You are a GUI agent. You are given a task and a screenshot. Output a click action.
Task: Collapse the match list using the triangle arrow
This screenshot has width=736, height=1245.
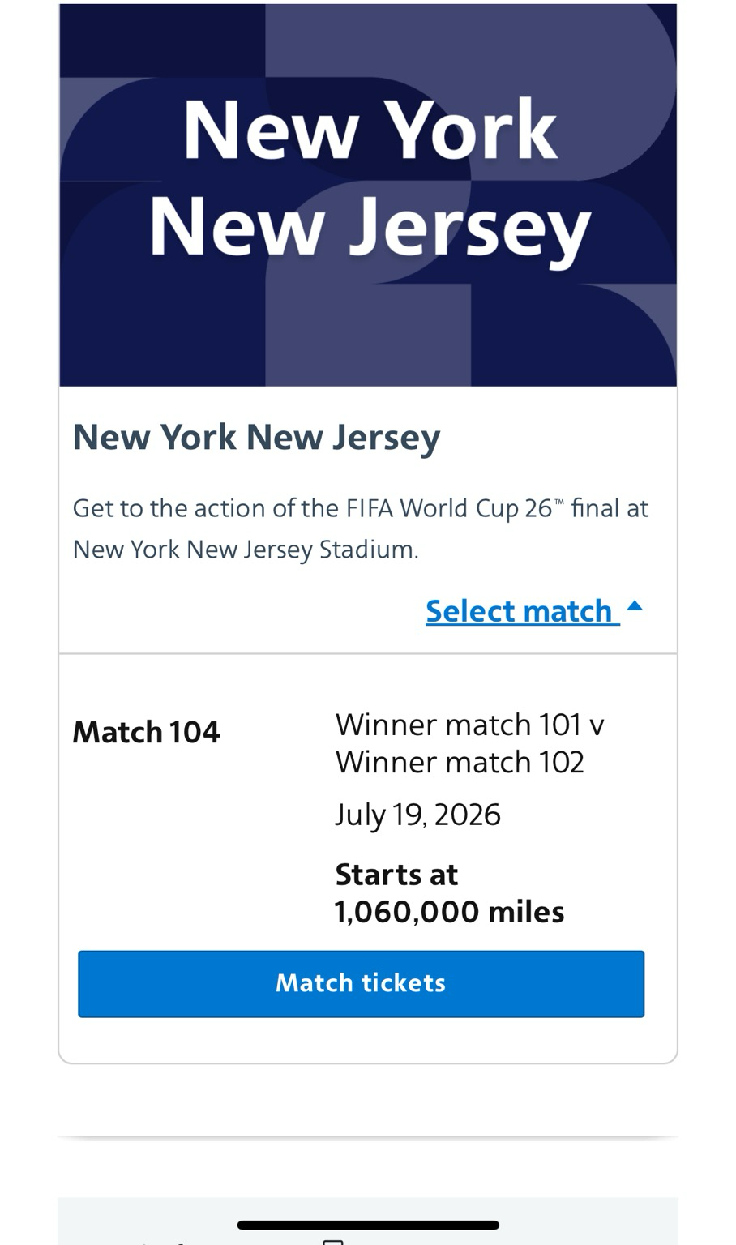click(x=635, y=606)
